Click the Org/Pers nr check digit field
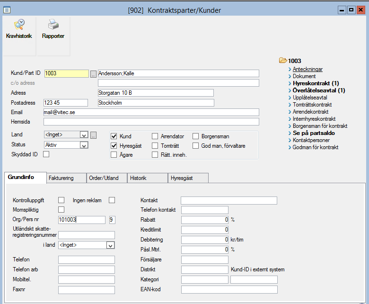 (112, 220)
